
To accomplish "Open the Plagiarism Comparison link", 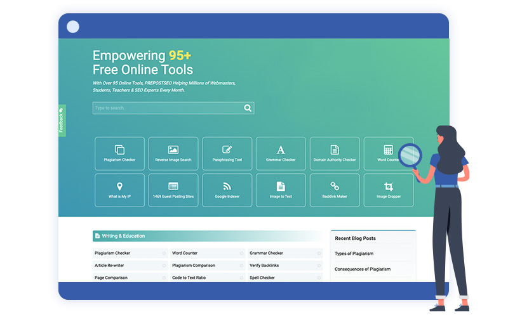I will 208,266.
